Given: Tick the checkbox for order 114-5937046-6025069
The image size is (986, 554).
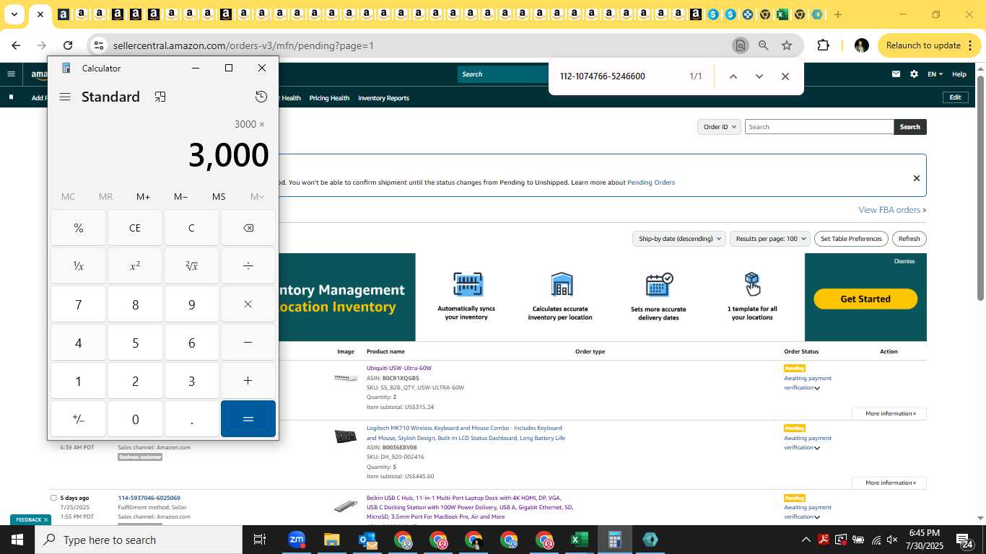Looking at the screenshot, I should coord(53,498).
